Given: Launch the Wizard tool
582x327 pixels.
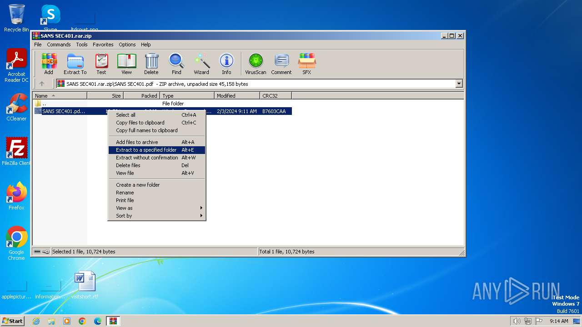Looking at the screenshot, I should tap(201, 64).
